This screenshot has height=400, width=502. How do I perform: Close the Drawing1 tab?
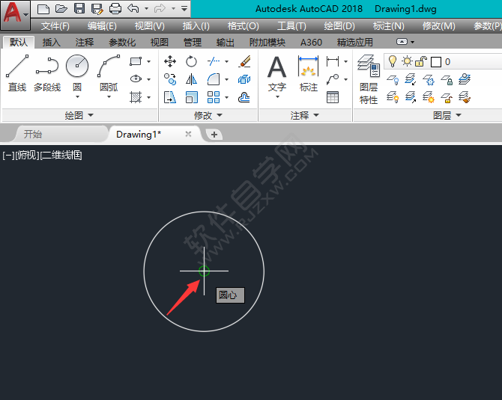click(188, 134)
